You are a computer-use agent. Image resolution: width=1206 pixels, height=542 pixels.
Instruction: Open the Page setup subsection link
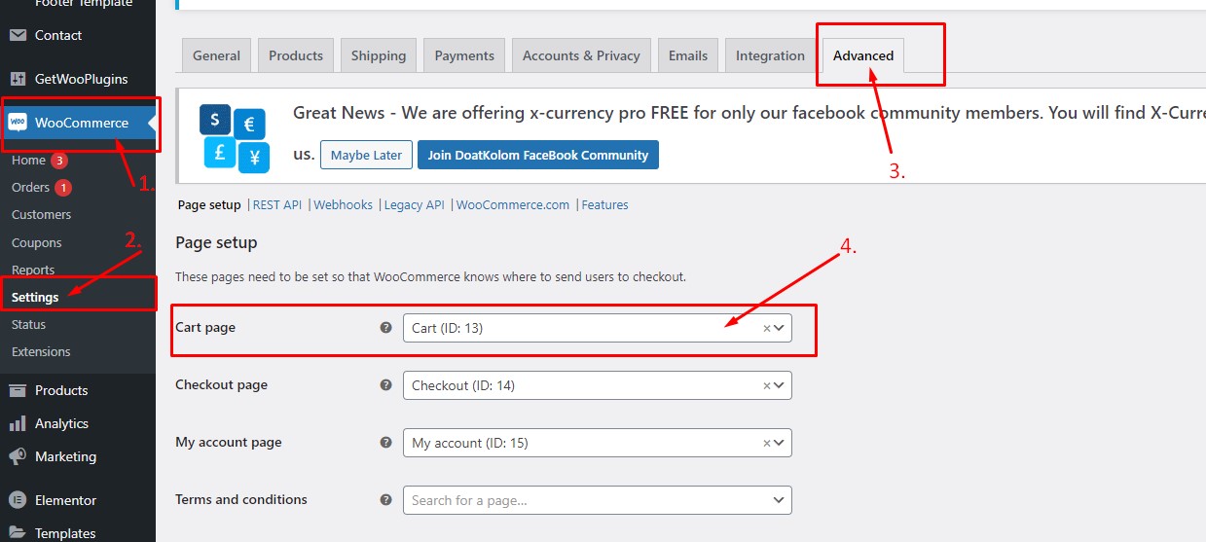click(x=209, y=205)
